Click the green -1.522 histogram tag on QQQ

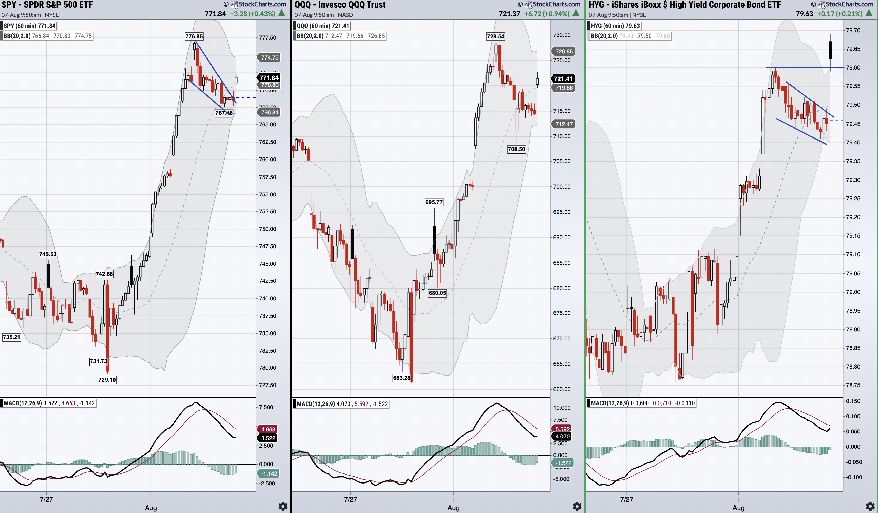pos(562,463)
